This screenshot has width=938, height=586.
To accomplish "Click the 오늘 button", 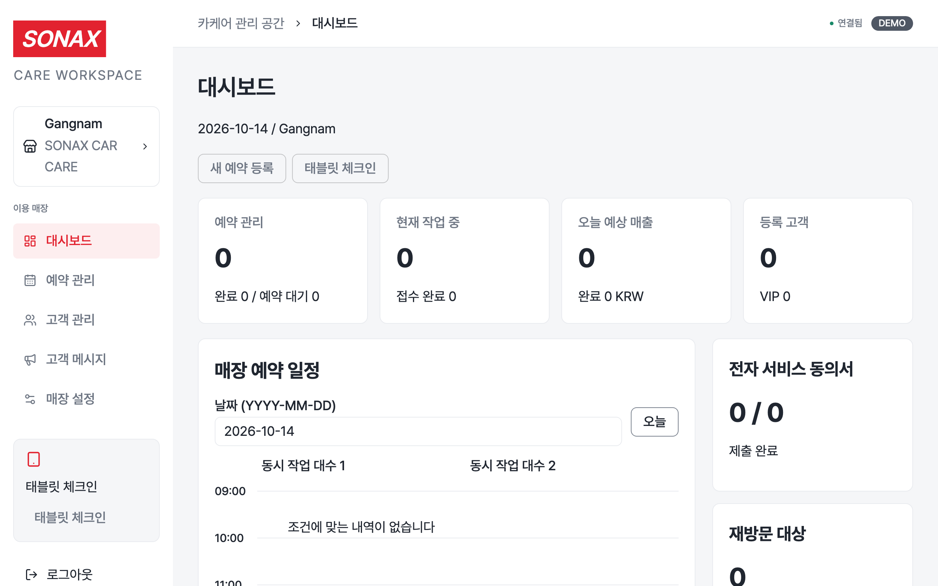I will 654,422.
